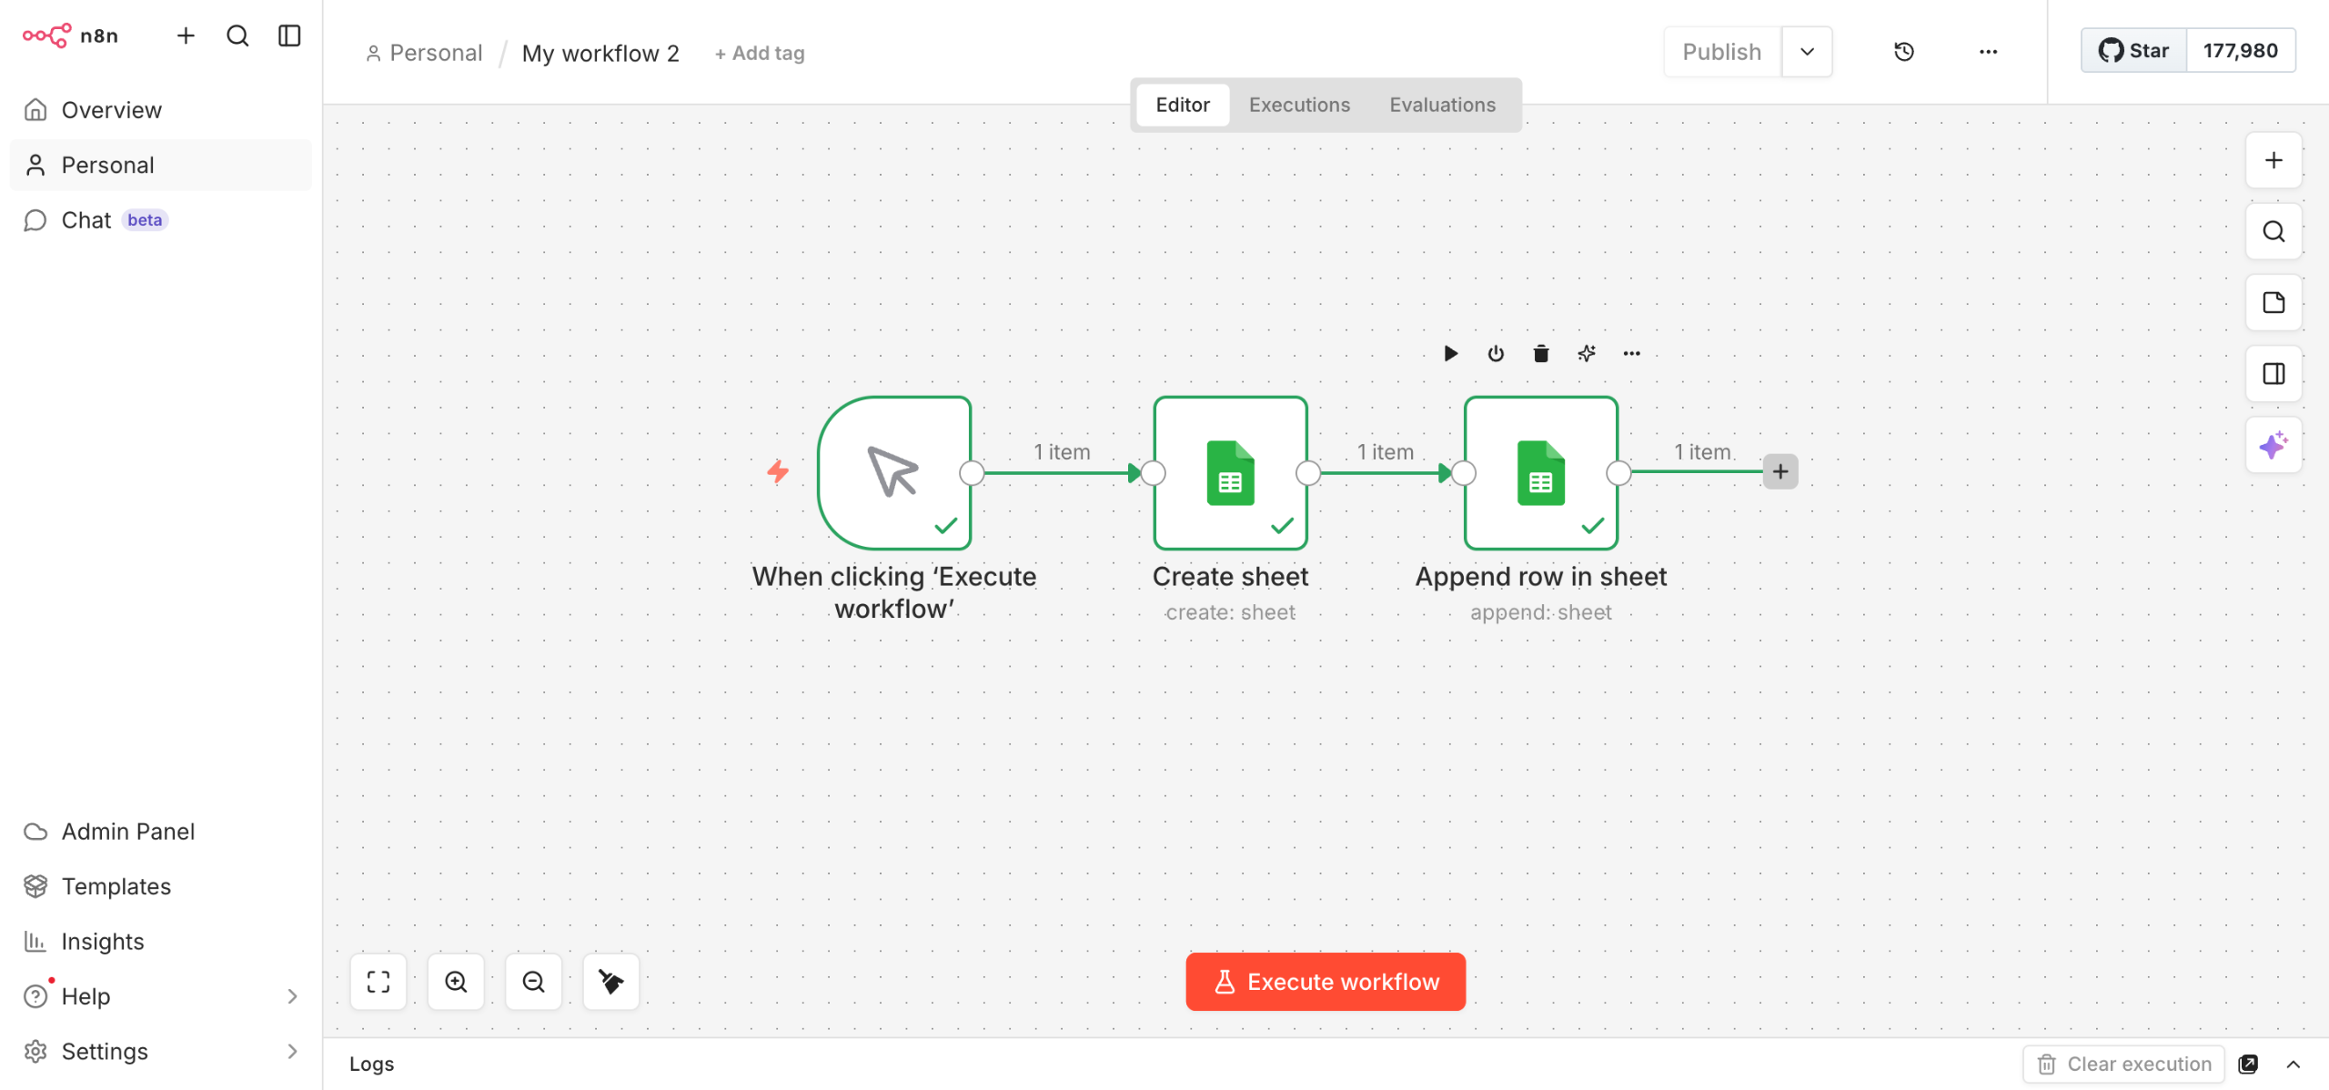The image size is (2329, 1090).
Task: Delete the Append row node via trash icon
Action: point(1540,354)
